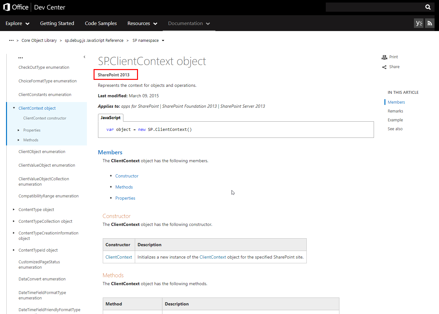Open the Methods link in members list
Viewport: 439px width, 314px height.
tap(124, 187)
